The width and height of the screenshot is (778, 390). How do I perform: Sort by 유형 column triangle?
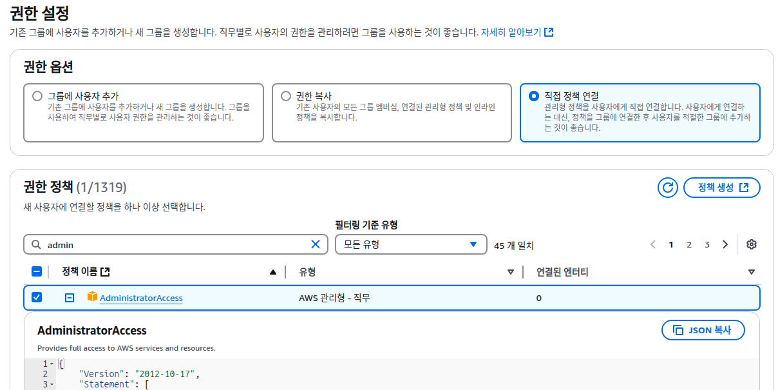click(x=511, y=272)
